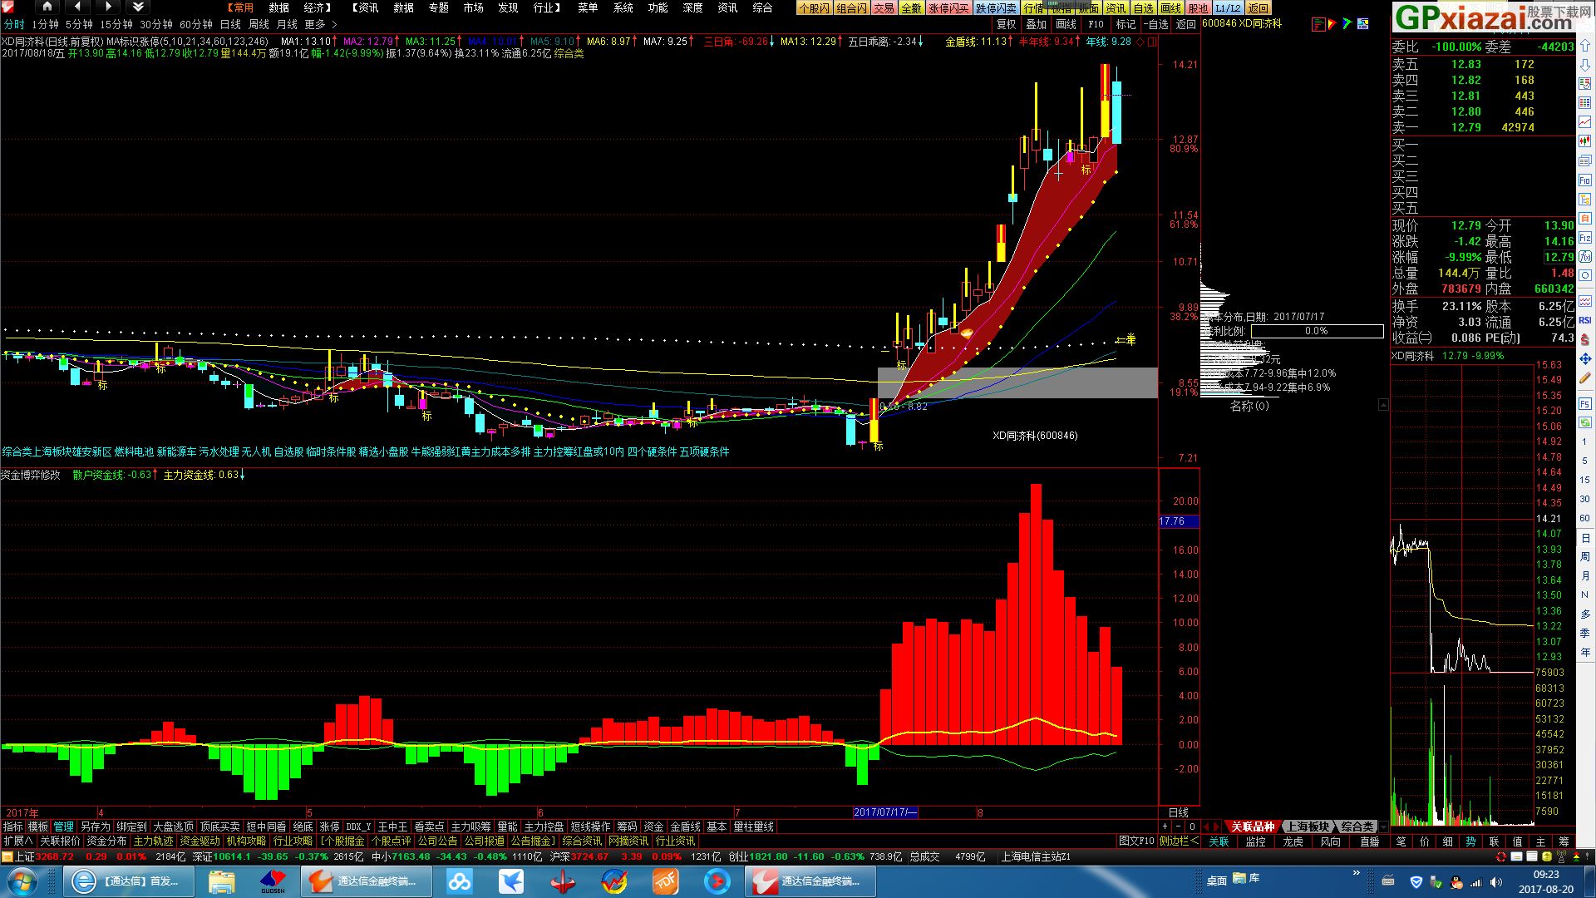Viewport: 1596px width, 898px height.
Task: Open the 主力轨迹 indicator tab
Action: [154, 841]
